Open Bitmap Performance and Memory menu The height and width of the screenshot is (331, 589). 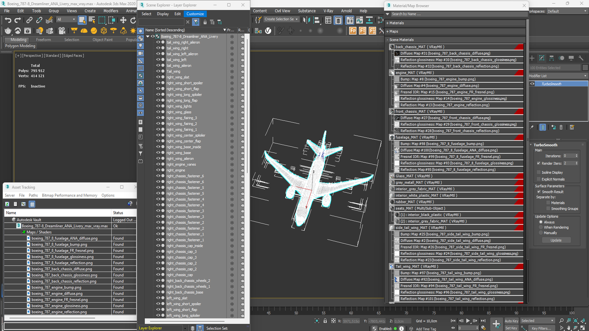point(70,196)
